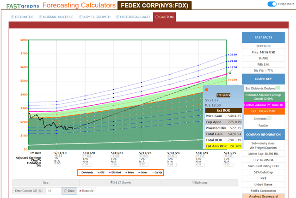The height and width of the screenshot is (198, 296).
Task: Click Estimated Adjusted Earnings Growth 12.00% key
Action: tap(263, 97)
